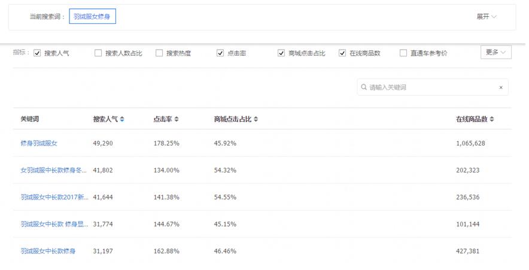529x270 pixels.
Task: Uncheck the 搜索人气 indicator checkbox
Action: (37, 53)
